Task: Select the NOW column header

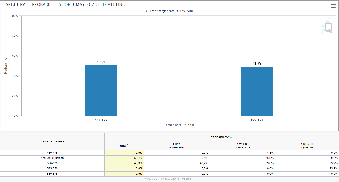Action: (x=124, y=146)
